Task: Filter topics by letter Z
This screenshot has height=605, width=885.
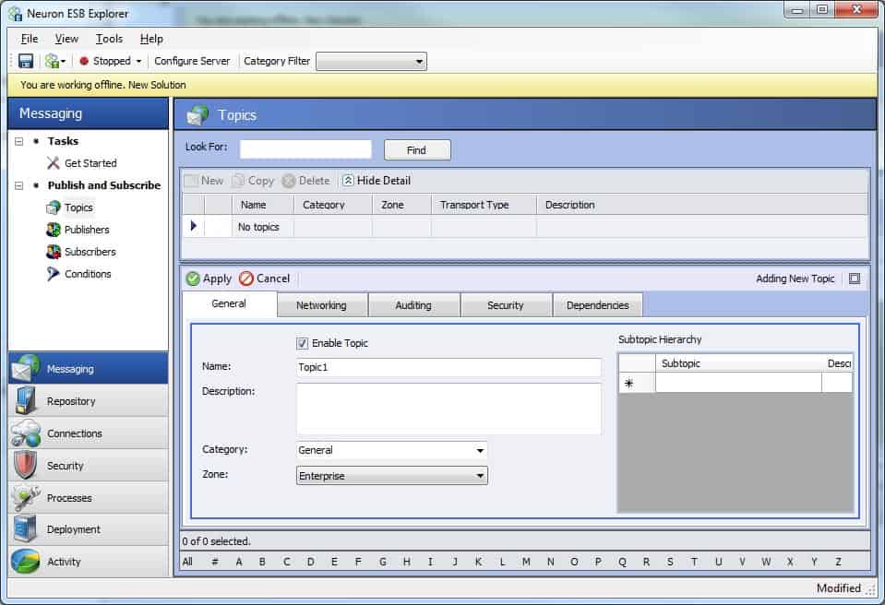Action: tap(838, 562)
